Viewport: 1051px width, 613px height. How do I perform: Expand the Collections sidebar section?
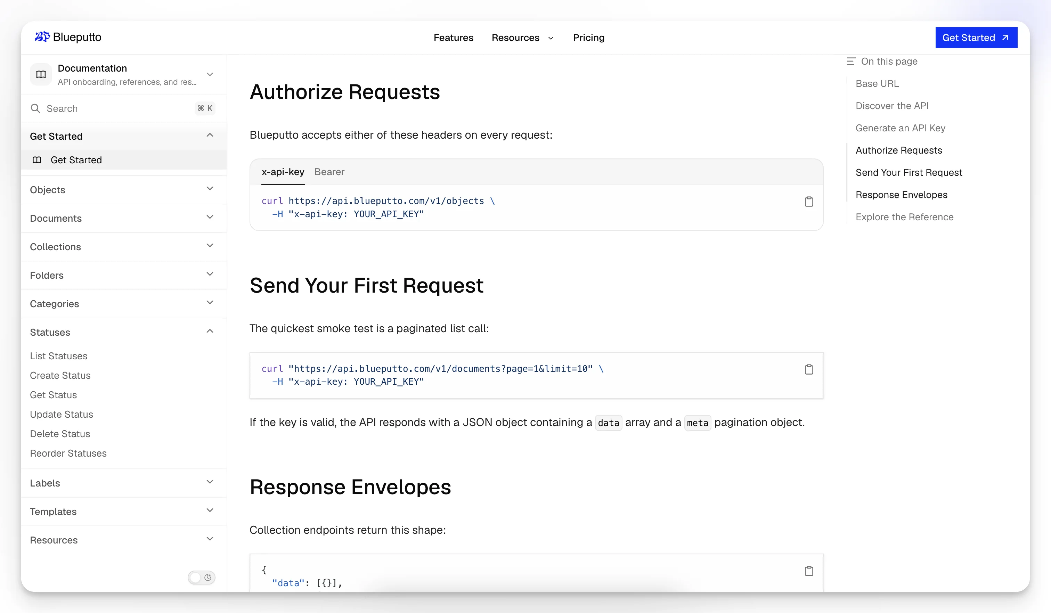[123, 246]
